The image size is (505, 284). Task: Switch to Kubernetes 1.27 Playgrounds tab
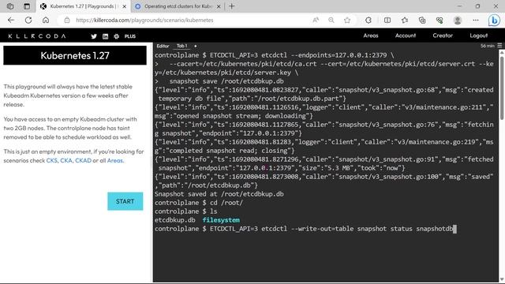coord(82,6)
